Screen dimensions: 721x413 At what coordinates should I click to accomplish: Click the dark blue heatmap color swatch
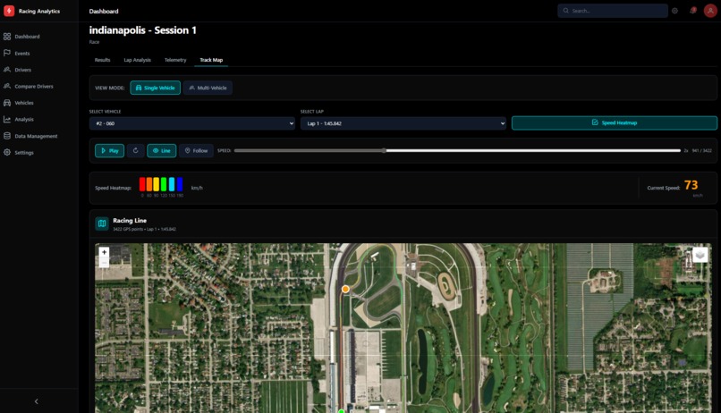pos(180,184)
